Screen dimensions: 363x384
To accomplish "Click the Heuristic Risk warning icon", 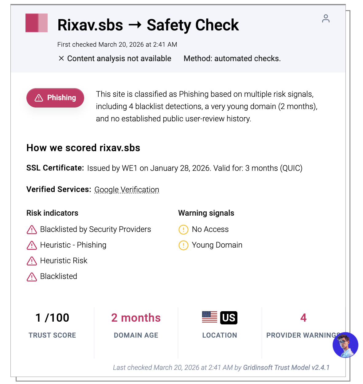I will (x=32, y=261).
